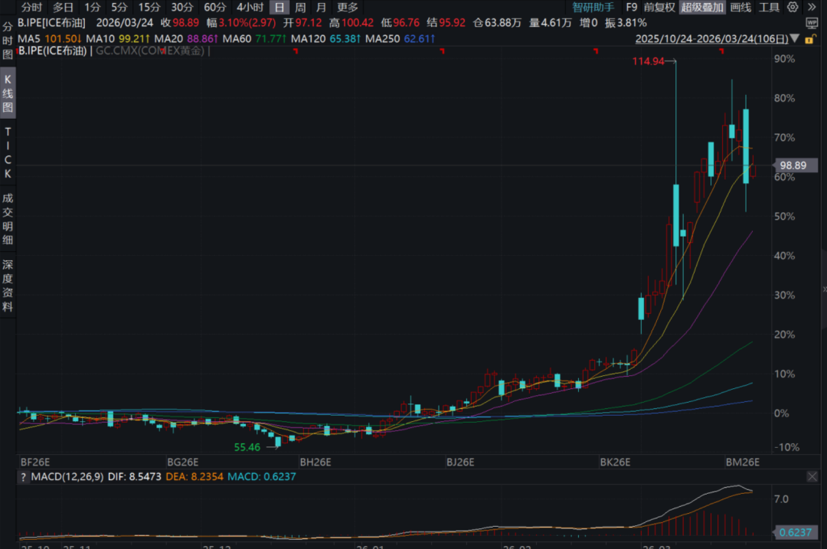
Task: Open the 智研助手 assistant
Action: tap(593, 7)
